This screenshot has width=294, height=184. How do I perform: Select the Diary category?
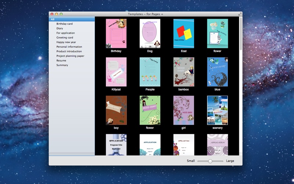click(60, 28)
